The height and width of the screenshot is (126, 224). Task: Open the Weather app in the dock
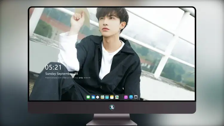click(93, 97)
